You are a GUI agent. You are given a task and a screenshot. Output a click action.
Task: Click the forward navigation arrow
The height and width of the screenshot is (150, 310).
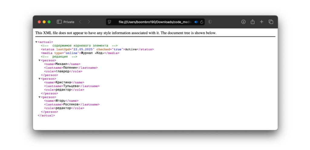89,22
